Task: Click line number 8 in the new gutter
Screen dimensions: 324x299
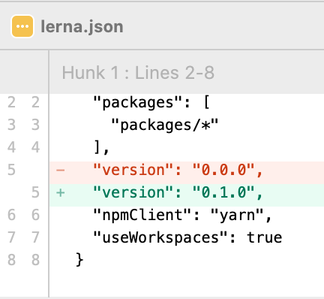Action: (35, 260)
